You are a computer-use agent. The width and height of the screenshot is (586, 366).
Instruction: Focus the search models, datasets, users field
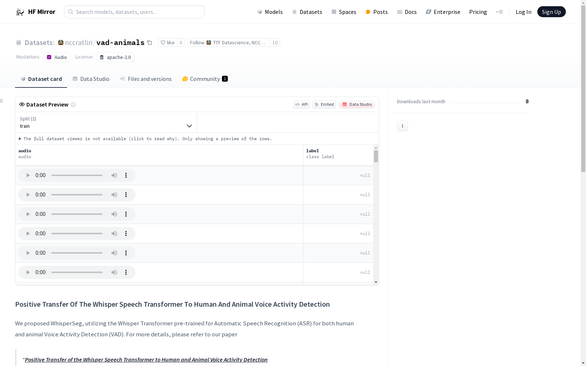[x=134, y=12]
